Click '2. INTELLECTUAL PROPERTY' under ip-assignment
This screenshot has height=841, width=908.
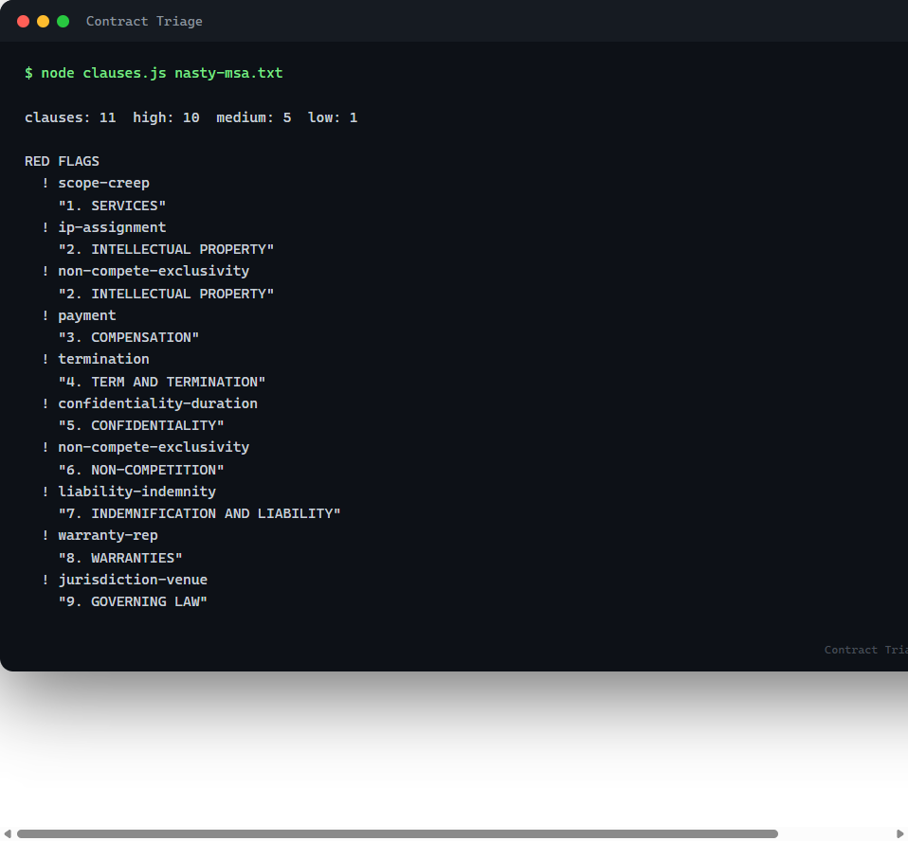click(166, 249)
